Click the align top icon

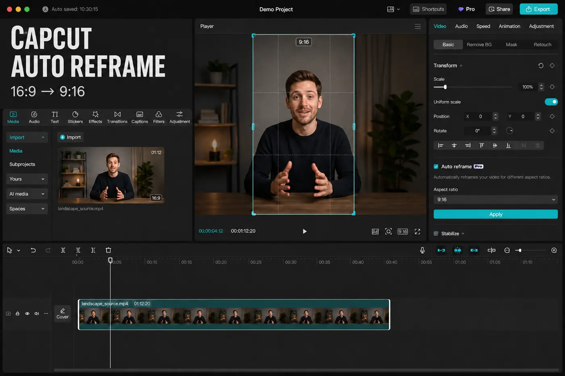coord(481,145)
